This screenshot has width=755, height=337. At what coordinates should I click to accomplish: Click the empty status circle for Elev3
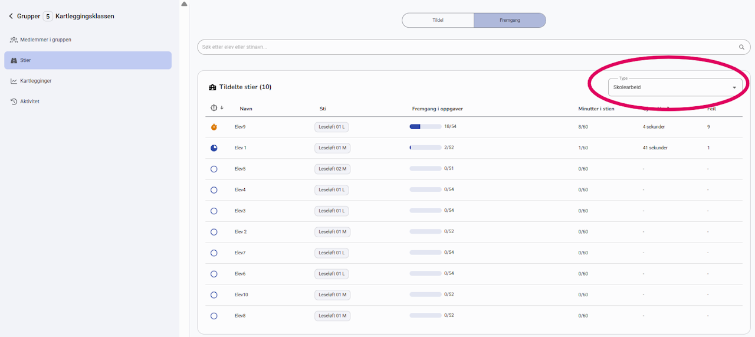click(214, 211)
